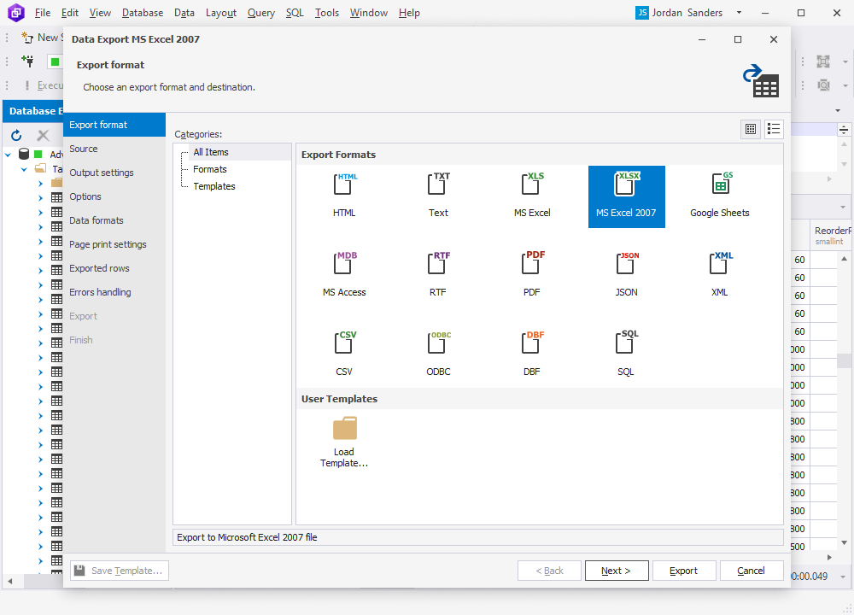Open the Errors handling step
Screen dimensions: 854x615
[114, 292]
